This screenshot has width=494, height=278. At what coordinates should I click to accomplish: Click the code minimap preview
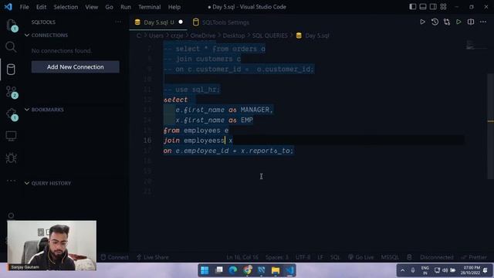coord(476,45)
